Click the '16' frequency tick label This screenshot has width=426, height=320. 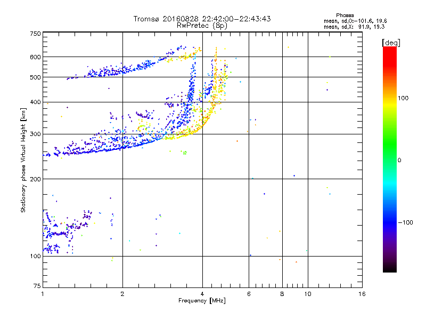click(x=362, y=294)
